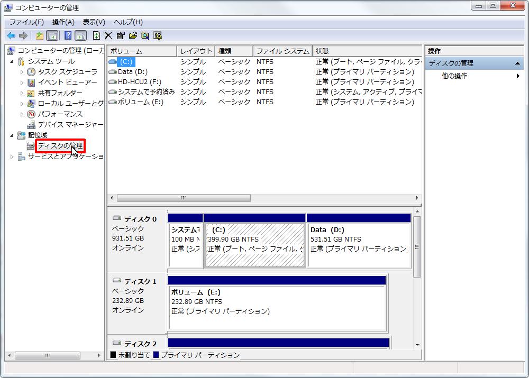The image size is (529, 378).
Task: Click the Back navigation arrow
Action: click(11, 35)
